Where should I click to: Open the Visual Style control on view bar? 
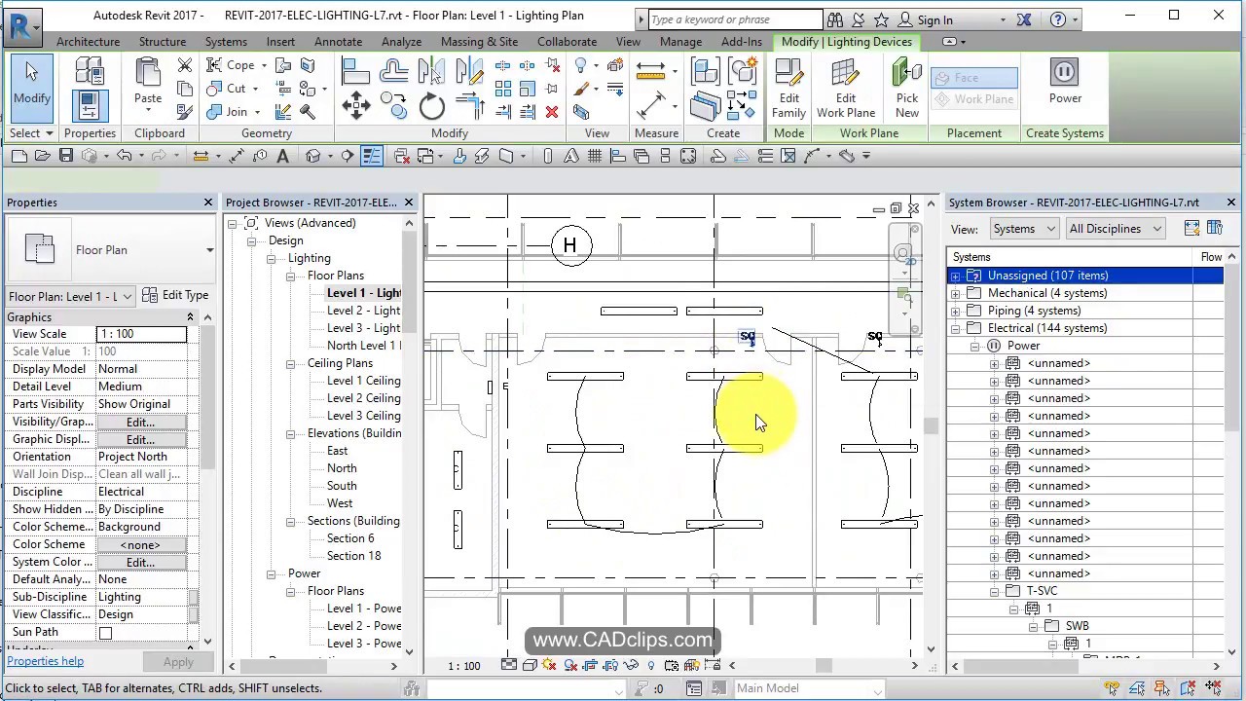pos(530,665)
